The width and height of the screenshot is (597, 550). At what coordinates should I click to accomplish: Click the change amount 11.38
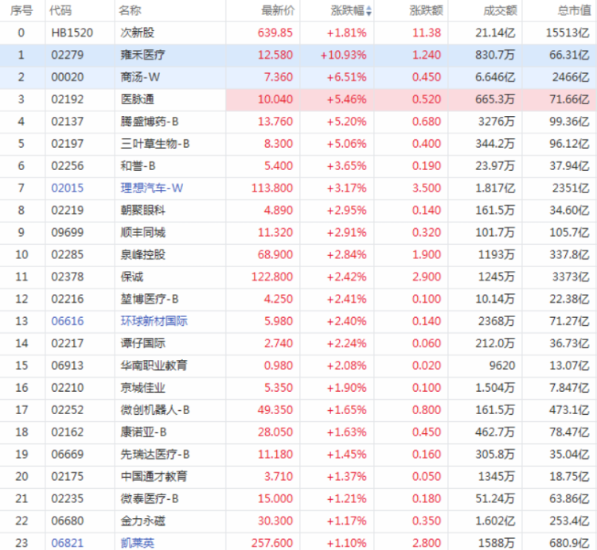[x=427, y=33]
